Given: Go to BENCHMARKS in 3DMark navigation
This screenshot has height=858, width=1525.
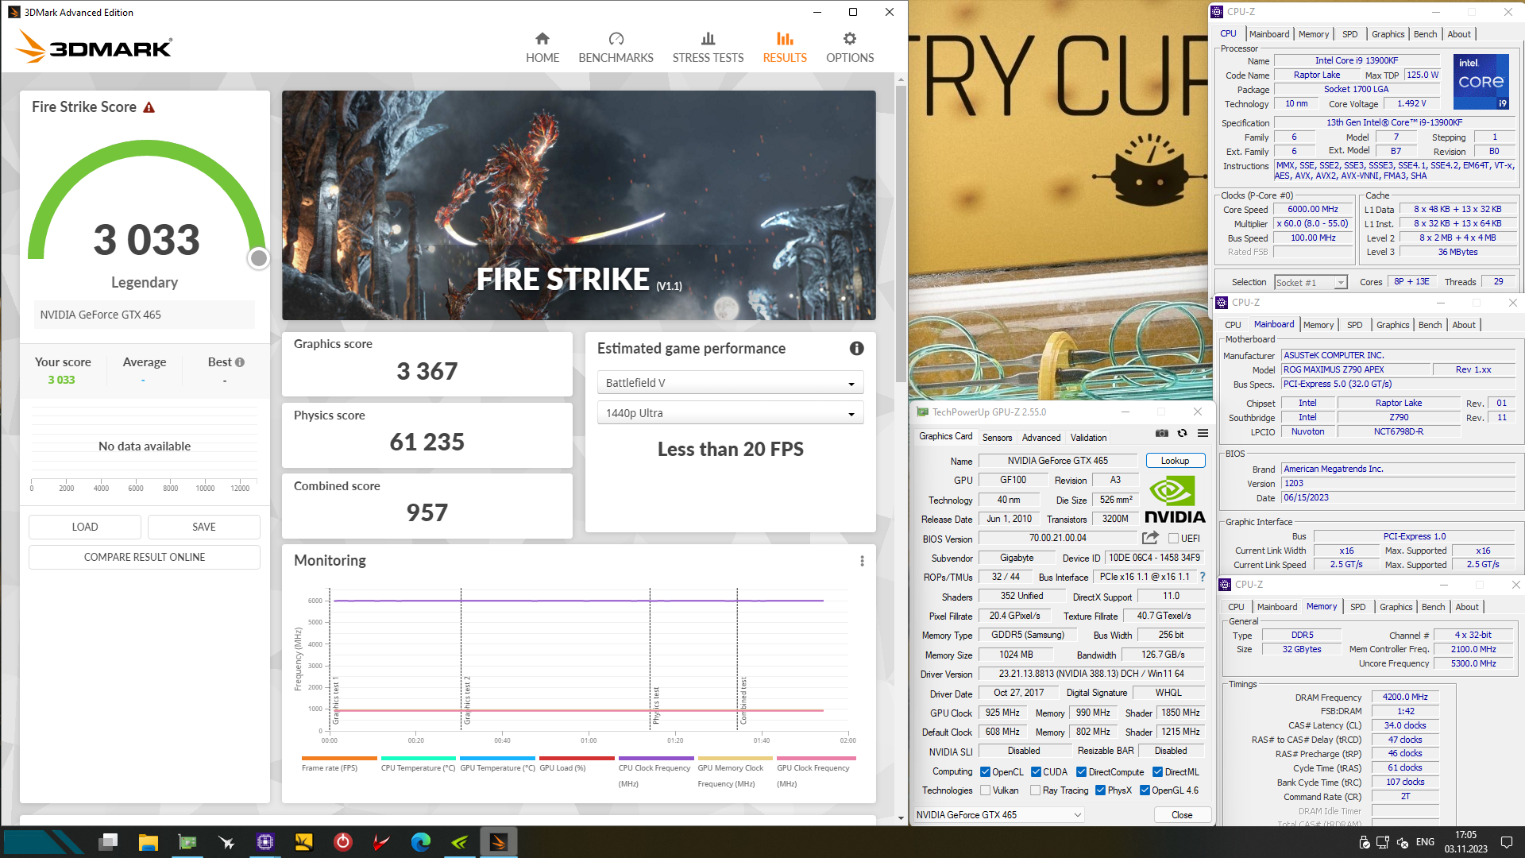Looking at the screenshot, I should [616, 48].
